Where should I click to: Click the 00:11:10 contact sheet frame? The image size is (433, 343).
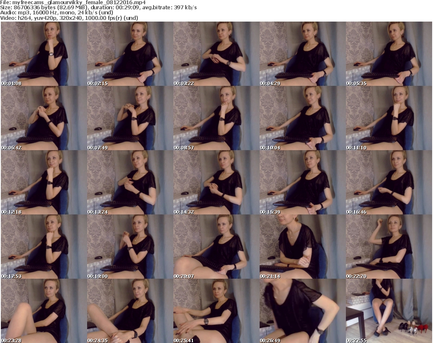tap(389, 118)
